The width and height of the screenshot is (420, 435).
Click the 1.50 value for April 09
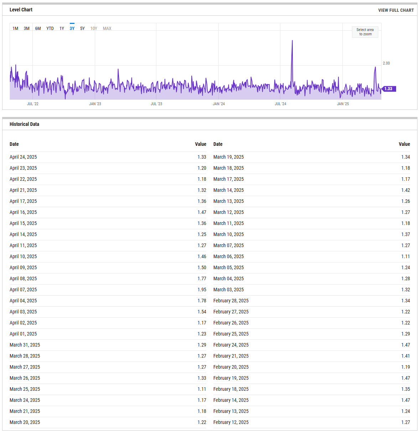click(202, 268)
